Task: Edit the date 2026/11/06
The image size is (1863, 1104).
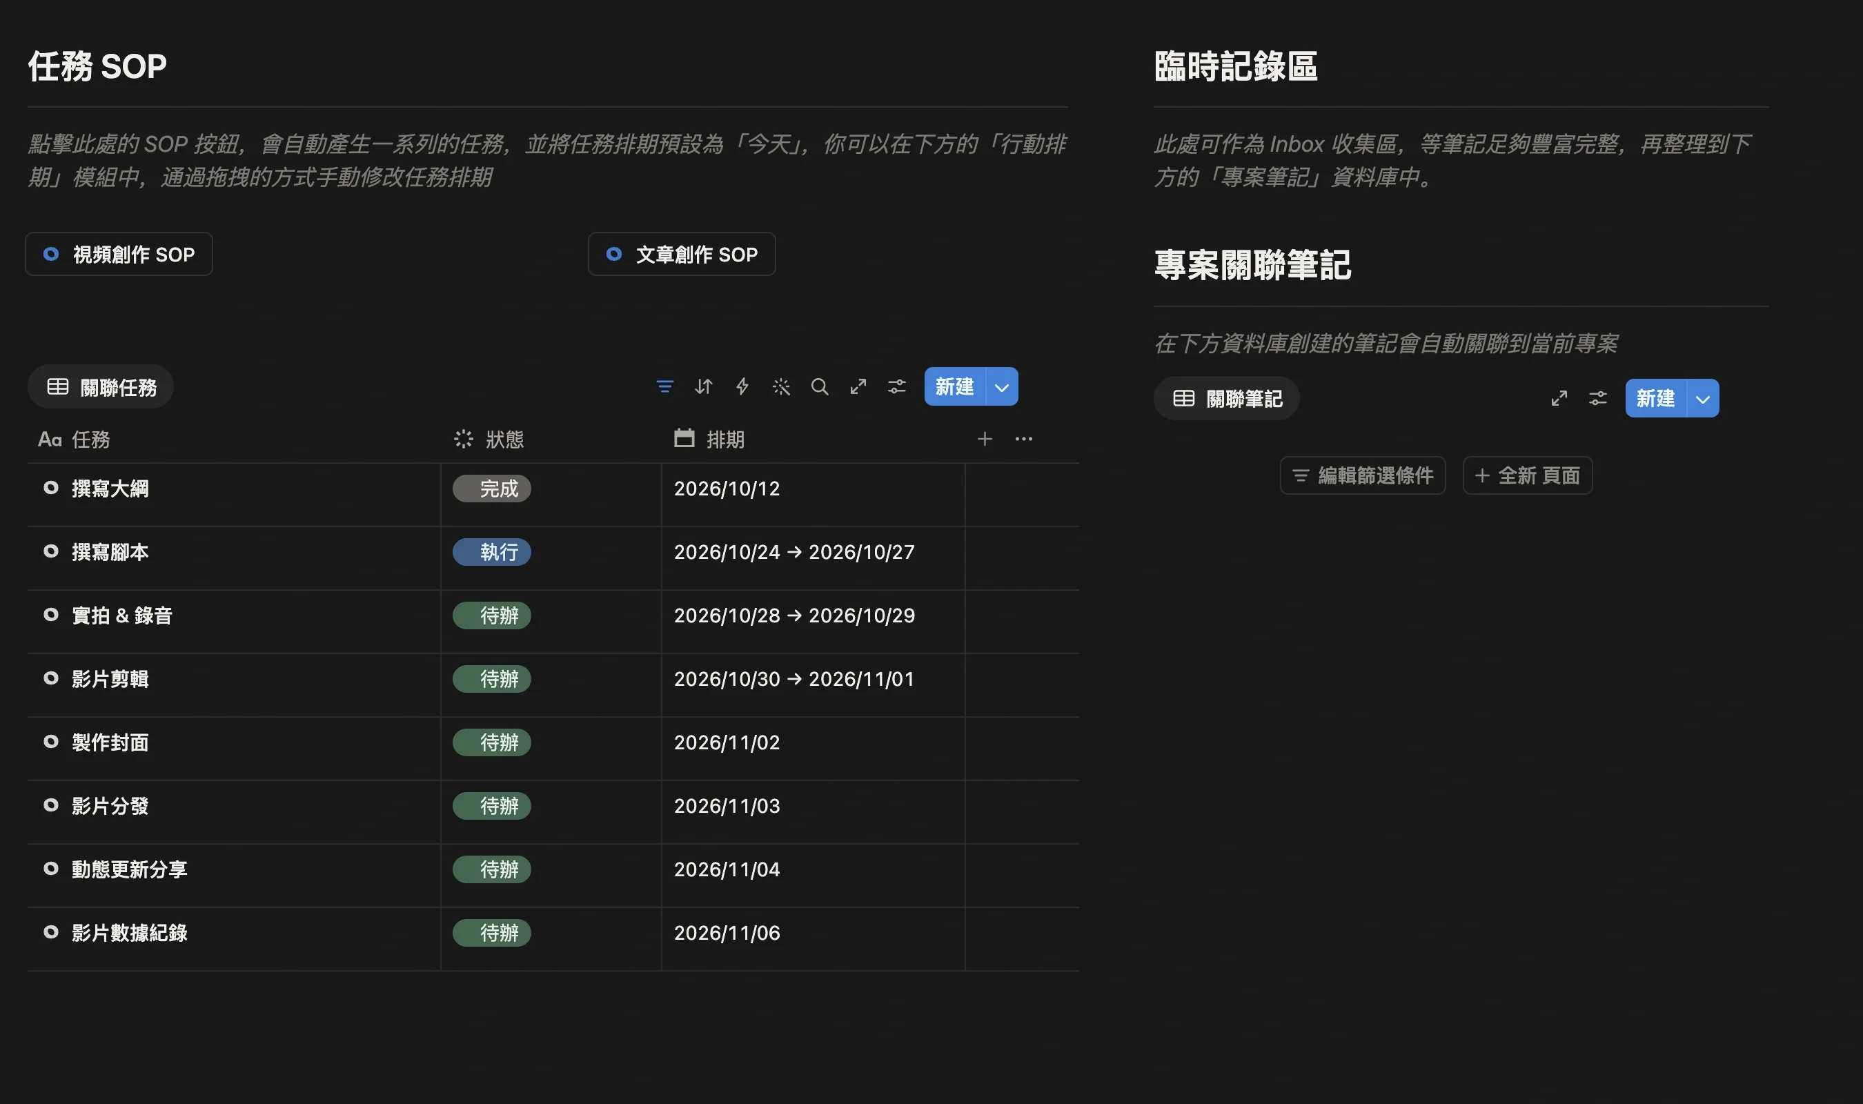Action: pos(727,933)
